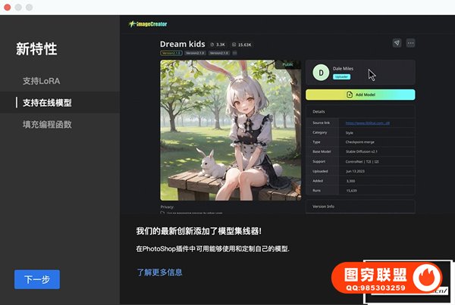Click the Add Model gradient button
This screenshot has width=455, height=305.
click(x=360, y=95)
